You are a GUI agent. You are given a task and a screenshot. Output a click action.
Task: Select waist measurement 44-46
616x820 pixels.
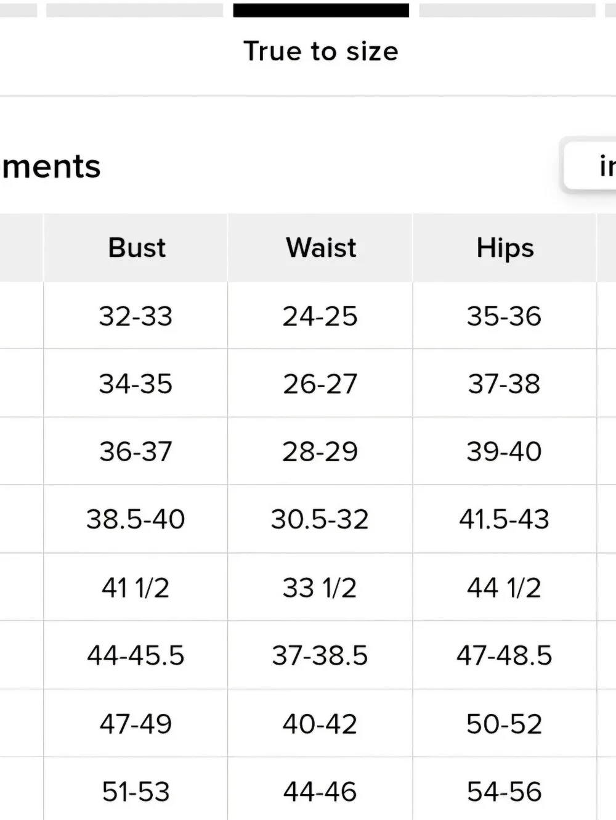320,792
